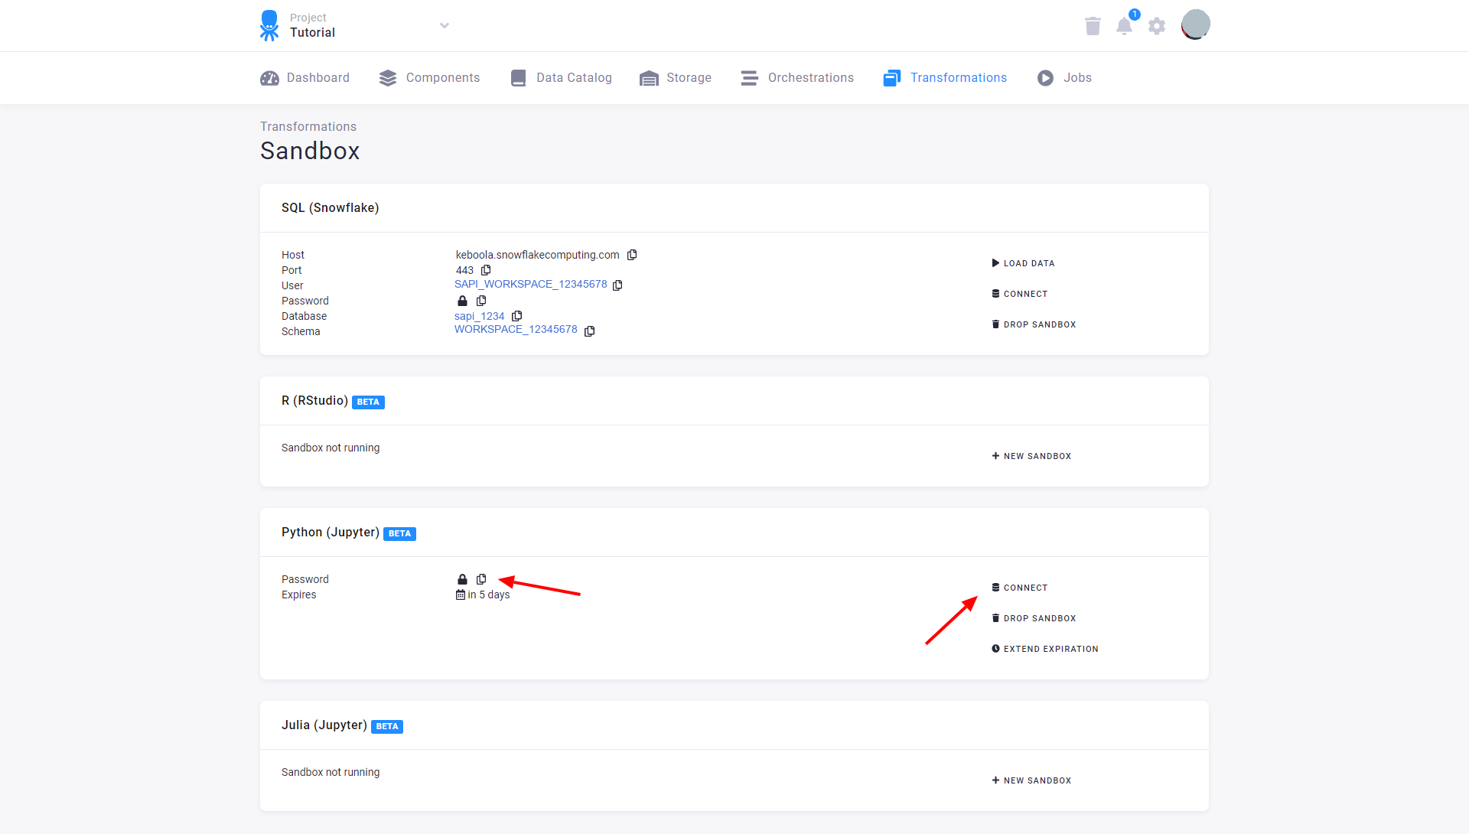Open the project switcher dropdown chevron
Image resolution: width=1469 pixels, height=834 pixels.
click(x=445, y=25)
